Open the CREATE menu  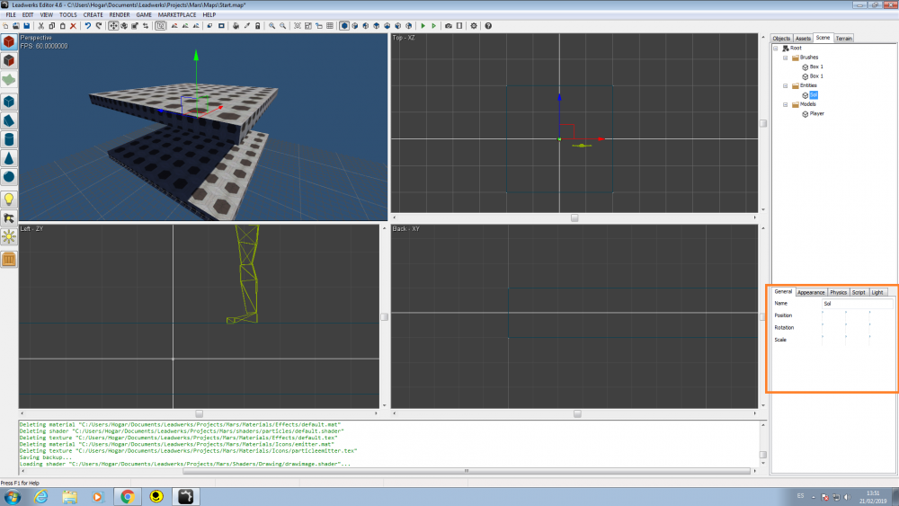tap(93, 15)
